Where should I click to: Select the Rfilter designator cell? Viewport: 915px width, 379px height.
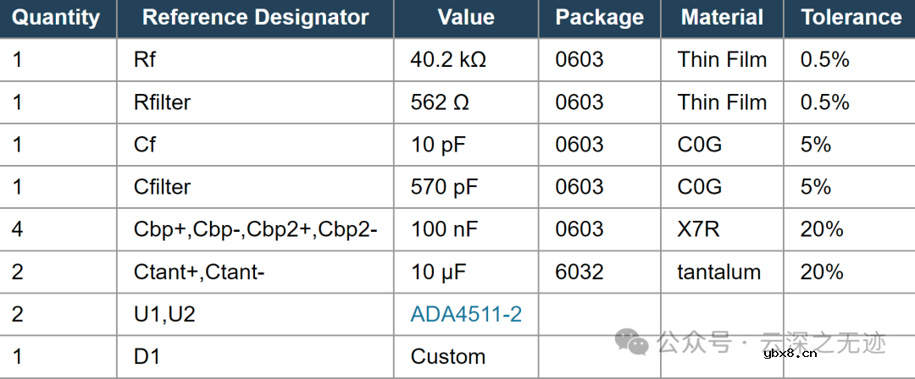[162, 102]
